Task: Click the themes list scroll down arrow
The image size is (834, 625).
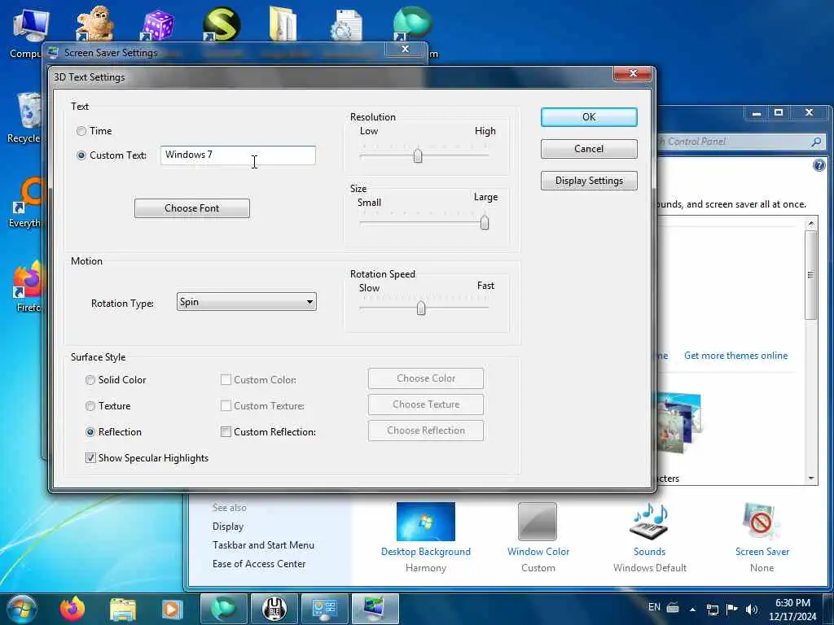Action: [810, 479]
